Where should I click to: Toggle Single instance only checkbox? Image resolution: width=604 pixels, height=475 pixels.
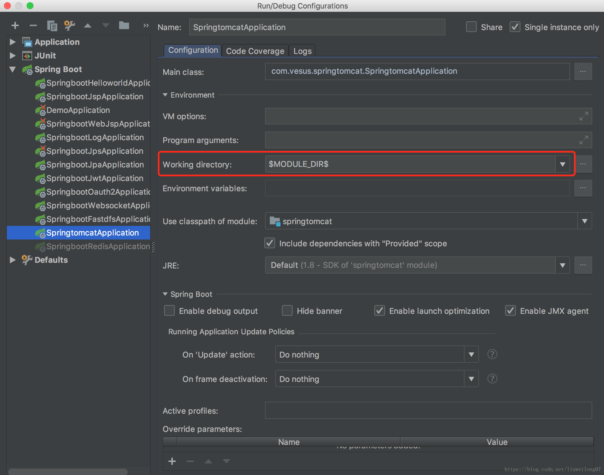pyautogui.click(x=515, y=27)
